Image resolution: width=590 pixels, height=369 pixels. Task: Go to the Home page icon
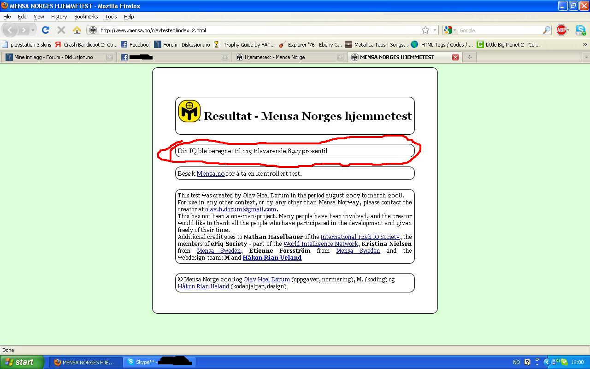click(77, 30)
